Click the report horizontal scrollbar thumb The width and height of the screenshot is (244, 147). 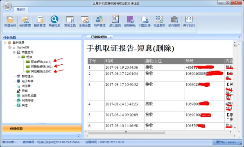[x=127, y=132]
